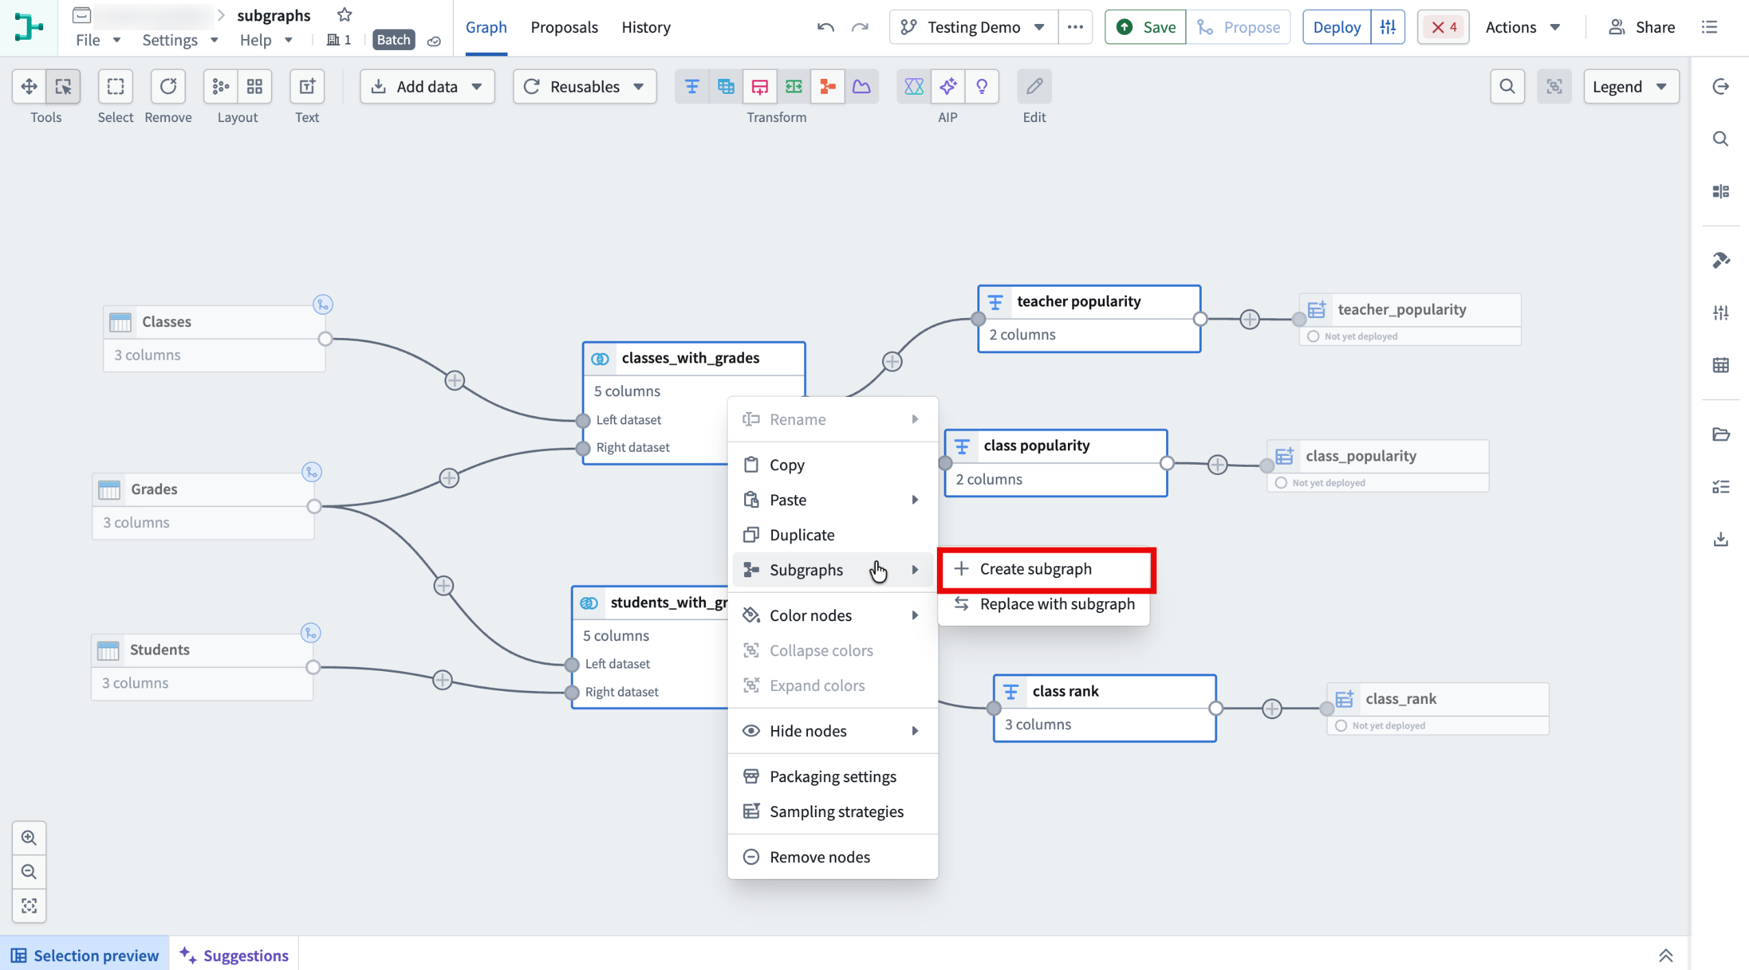The image size is (1749, 970).
Task: Click the first AIP tool icon
Action: [x=914, y=86]
